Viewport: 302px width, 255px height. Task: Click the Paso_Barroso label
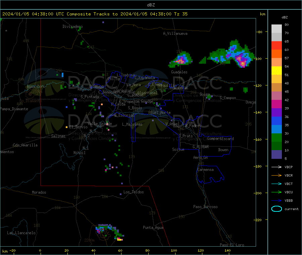(x=205, y=207)
